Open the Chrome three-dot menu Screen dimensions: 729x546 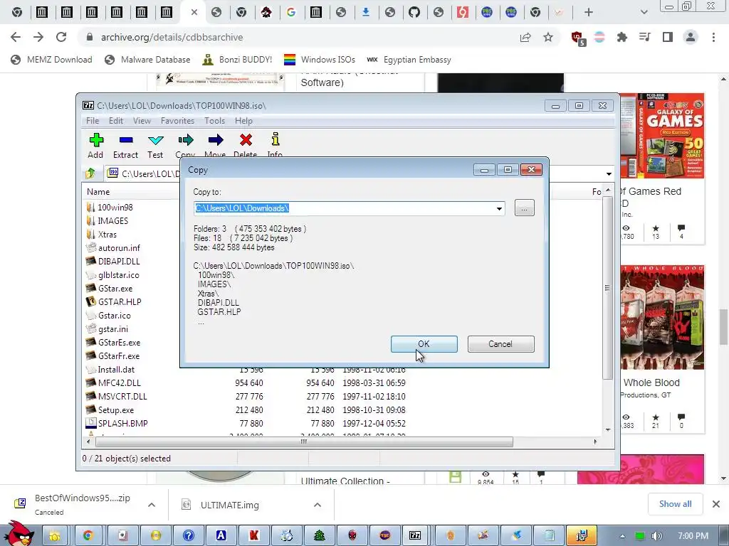[713, 37]
